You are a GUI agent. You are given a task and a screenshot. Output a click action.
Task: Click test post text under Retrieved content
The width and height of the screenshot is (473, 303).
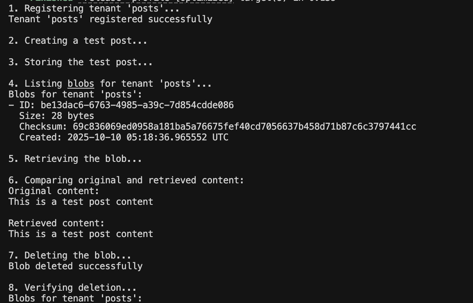[x=80, y=234]
